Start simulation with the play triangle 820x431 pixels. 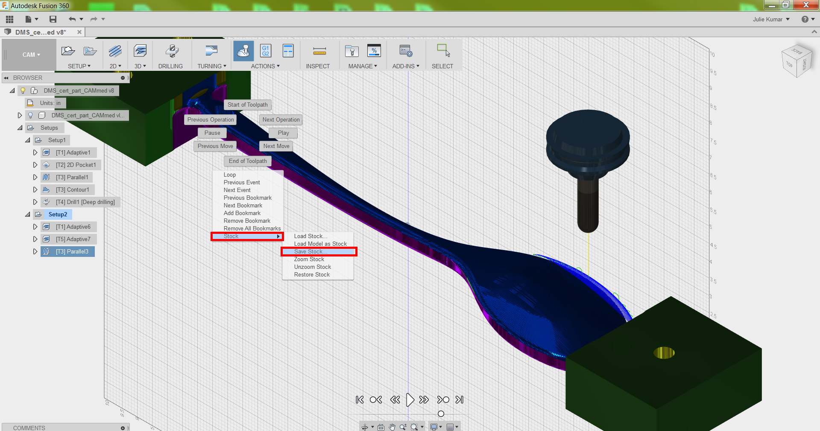pyautogui.click(x=410, y=400)
